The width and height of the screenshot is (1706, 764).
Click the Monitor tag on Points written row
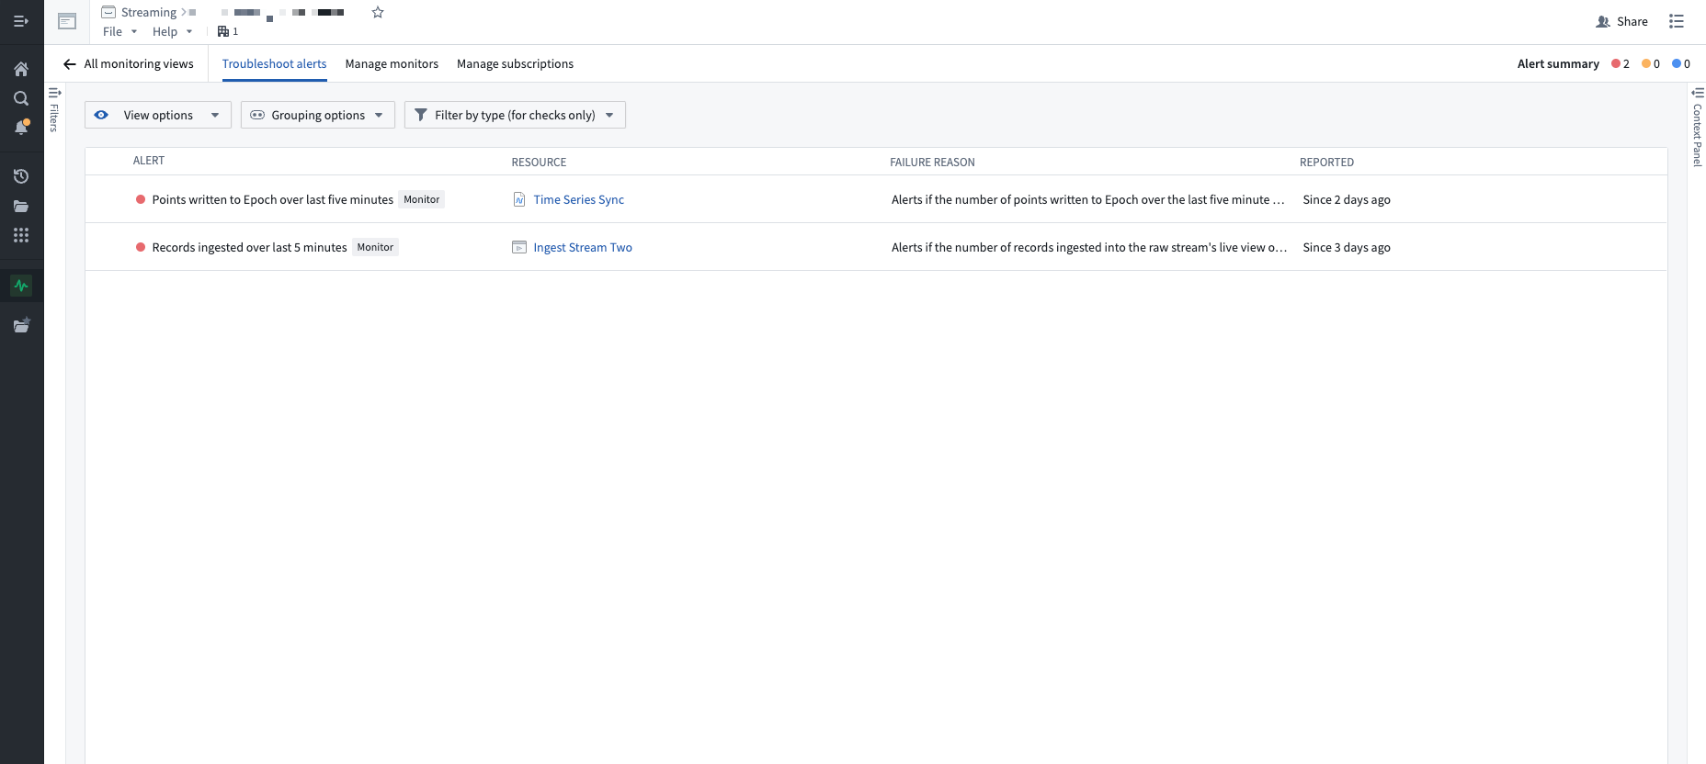[422, 199]
